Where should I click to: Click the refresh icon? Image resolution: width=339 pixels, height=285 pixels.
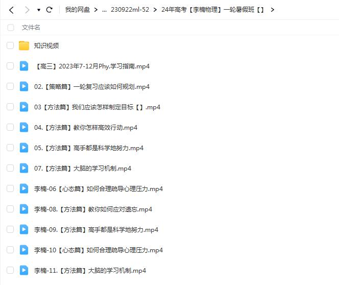[50, 10]
